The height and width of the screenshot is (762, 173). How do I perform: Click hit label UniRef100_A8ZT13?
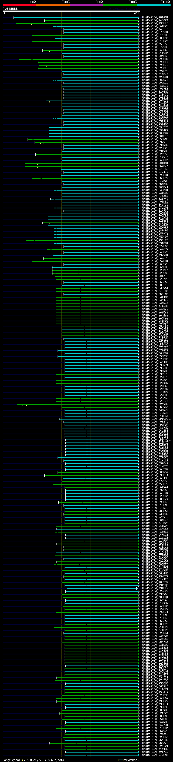155,285
